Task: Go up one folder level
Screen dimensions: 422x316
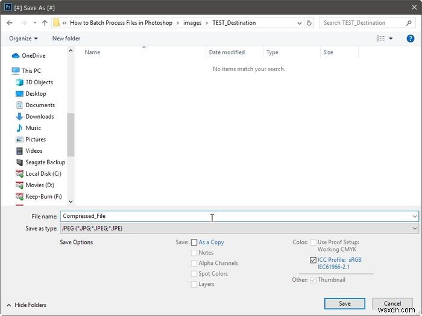Action: click(45, 23)
